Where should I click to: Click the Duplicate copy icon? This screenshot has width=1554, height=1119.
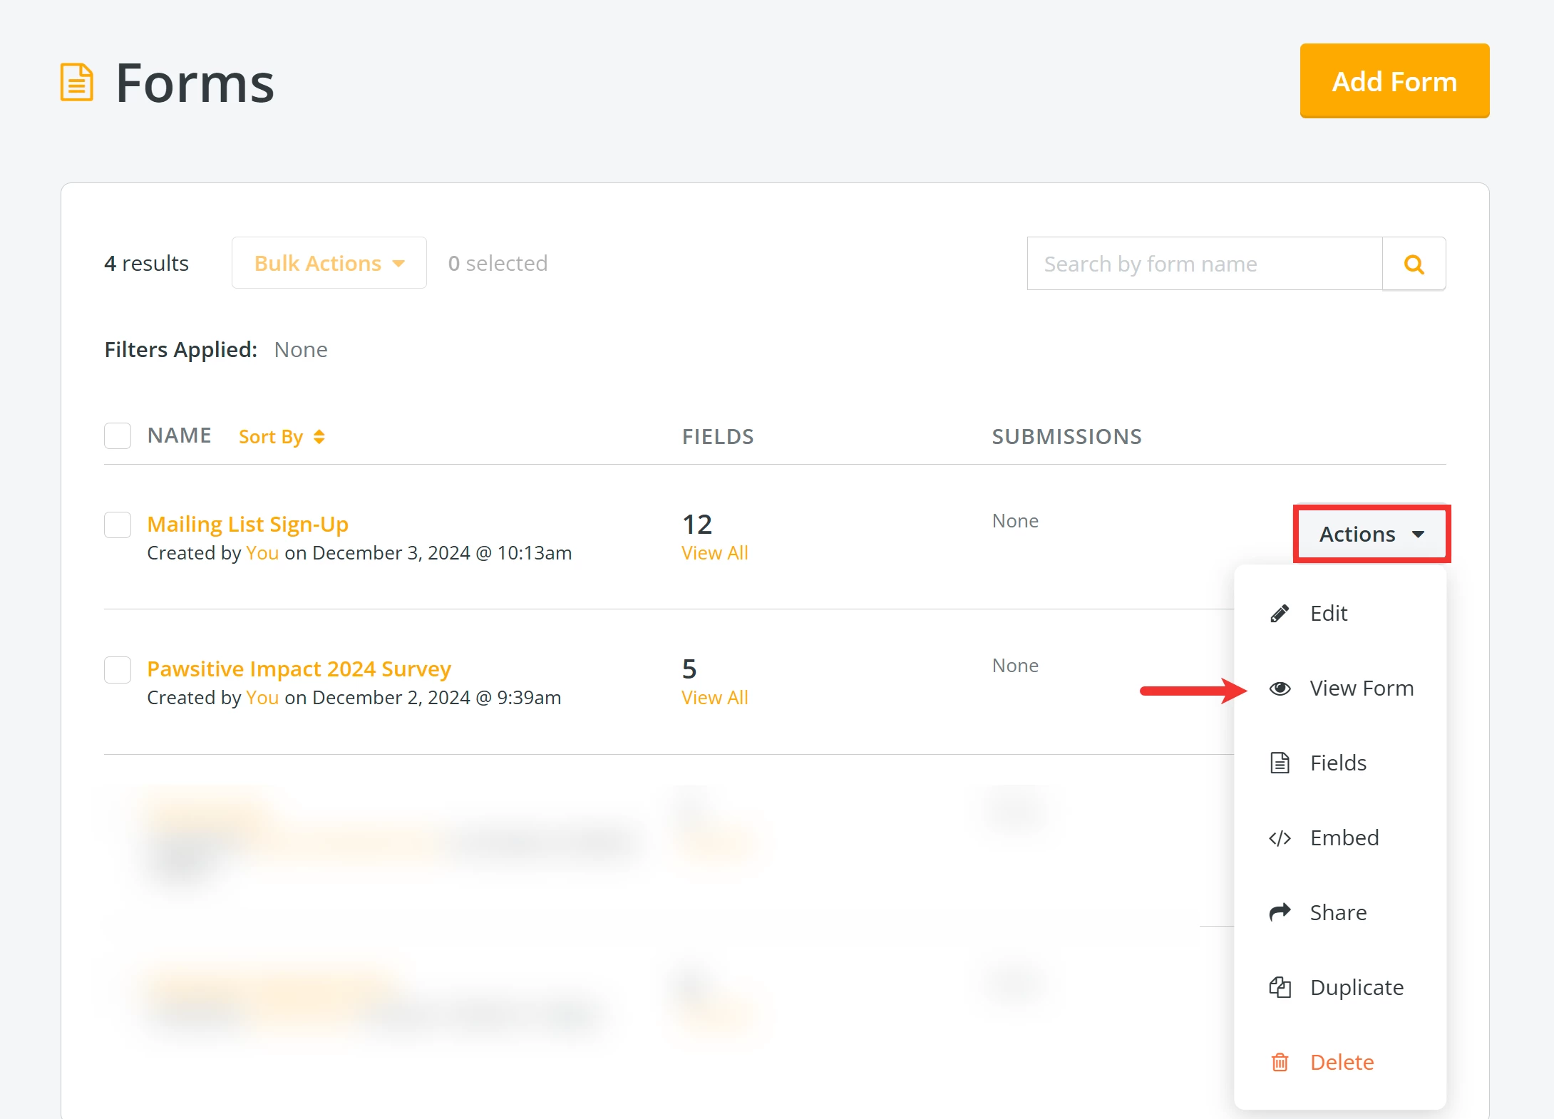coord(1280,988)
